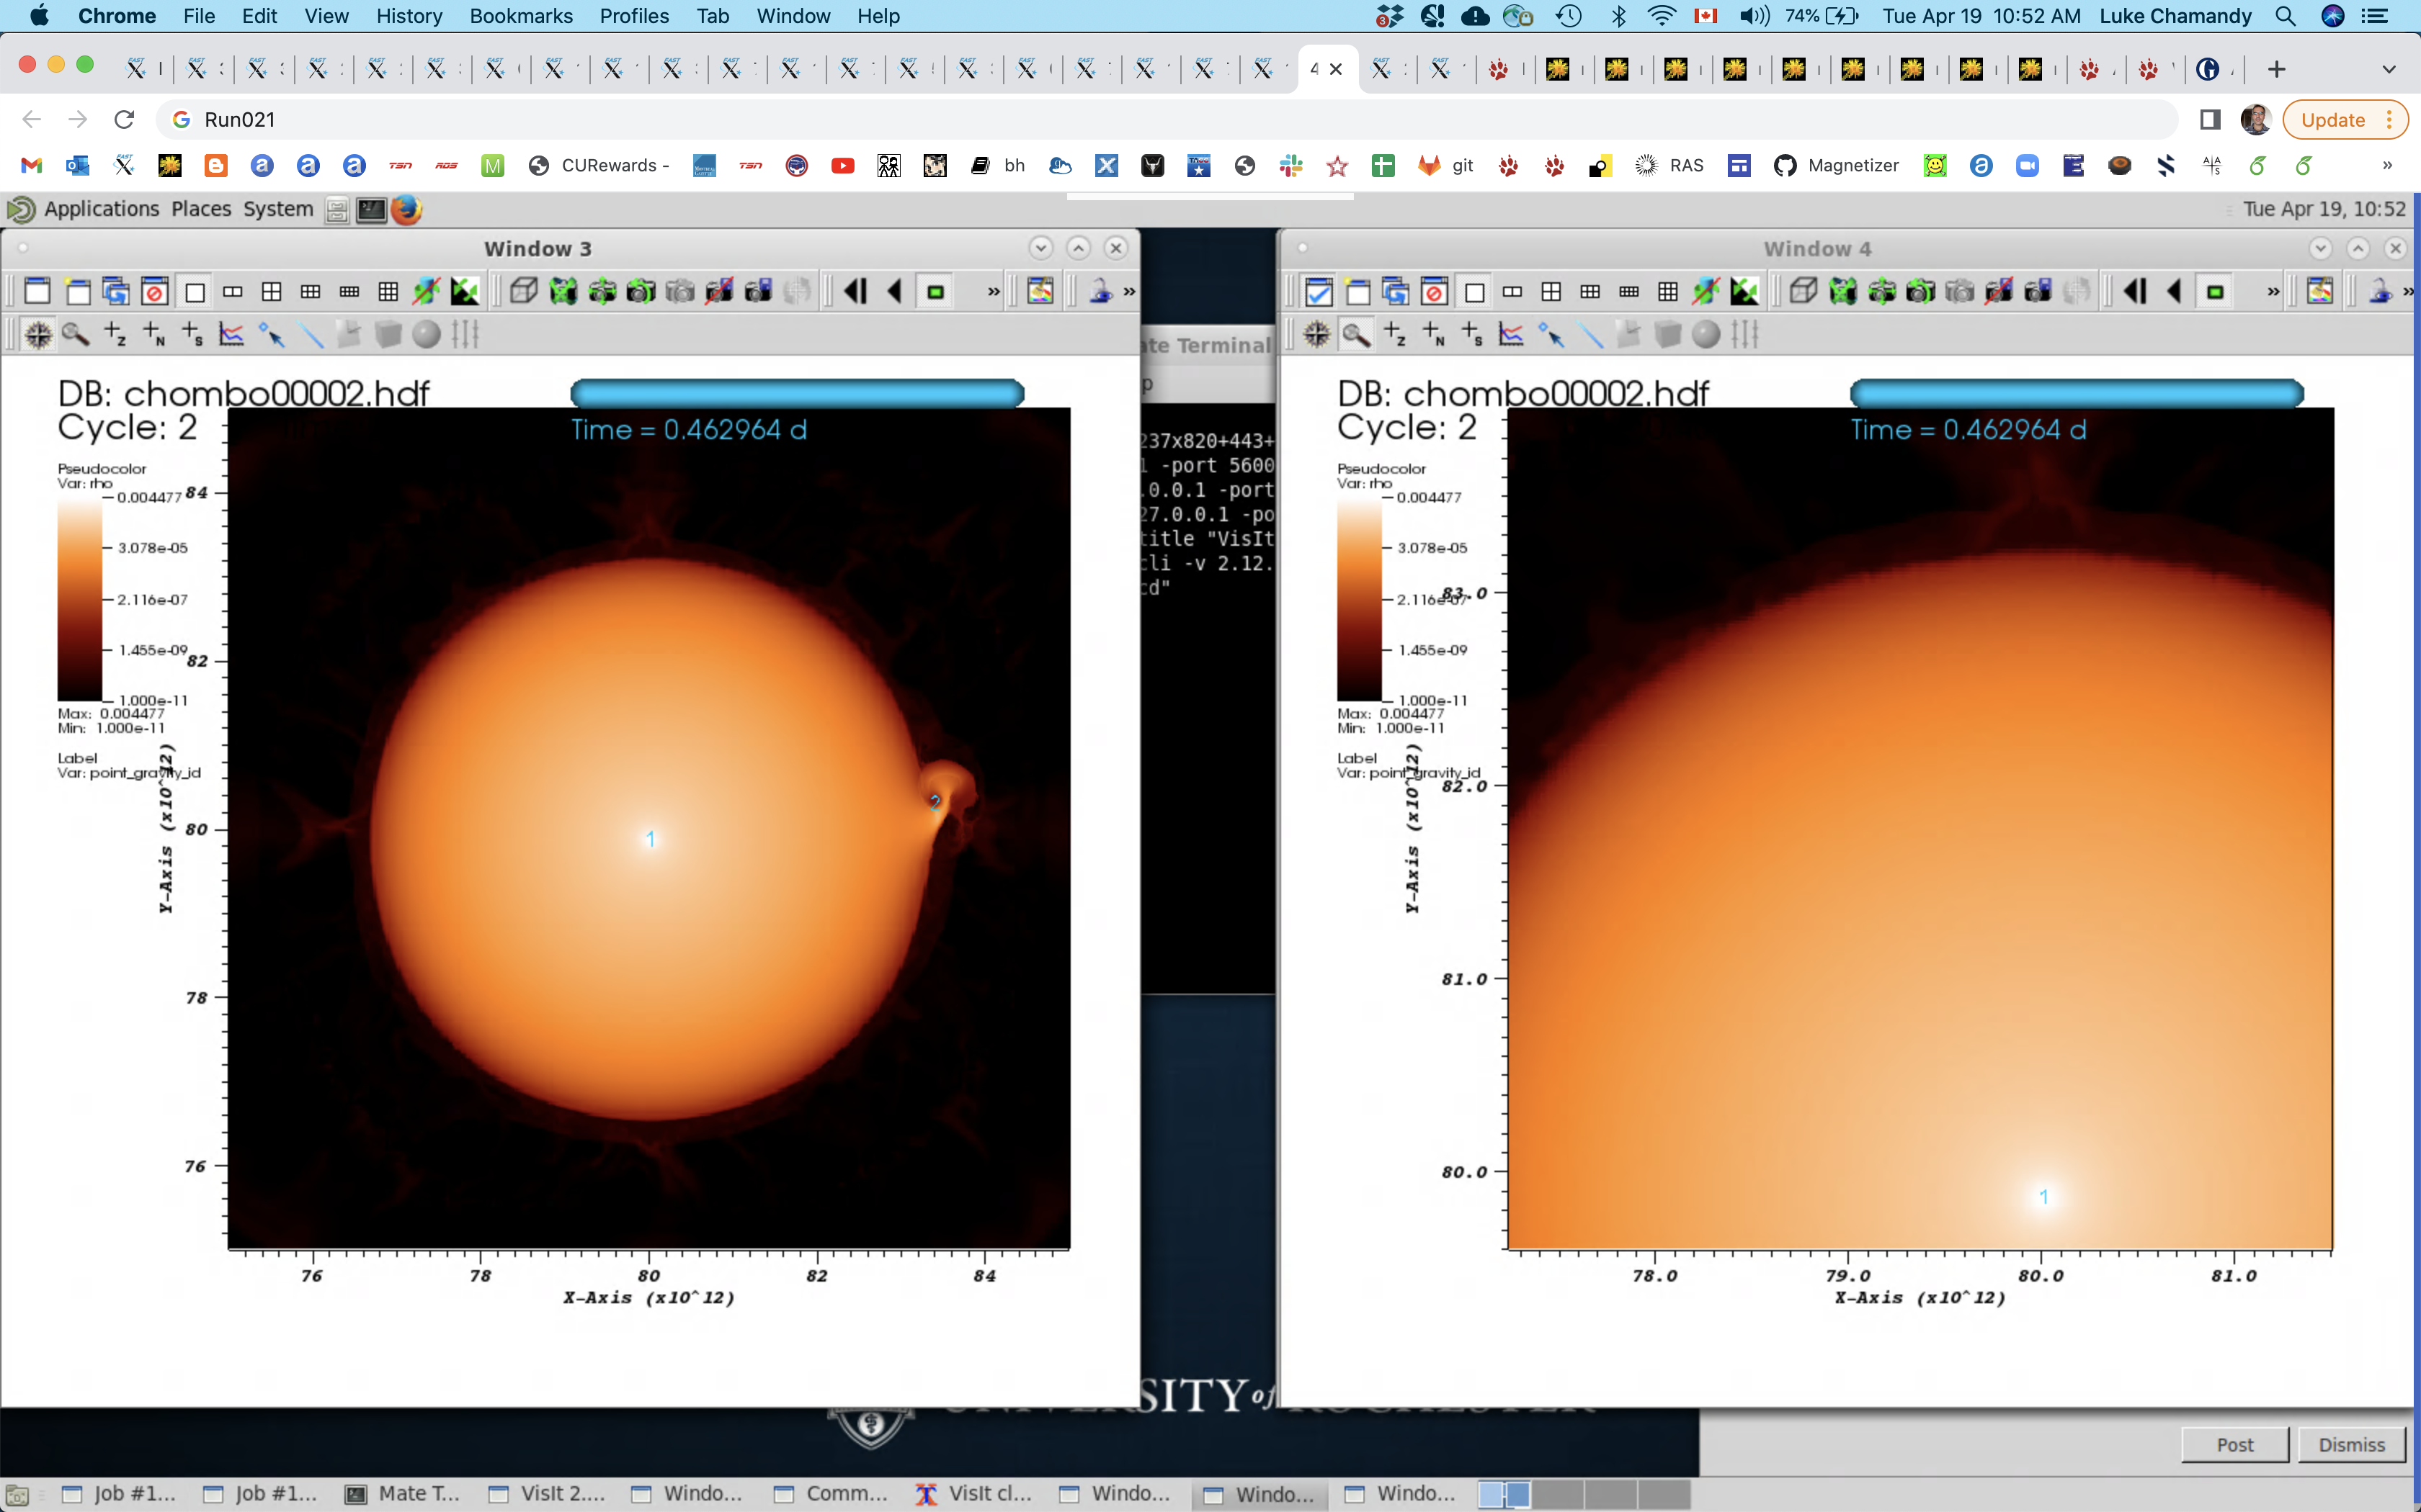Screen dimensions: 2421x1512
Task: Activate the point tool in Window 3
Action: 271,334
